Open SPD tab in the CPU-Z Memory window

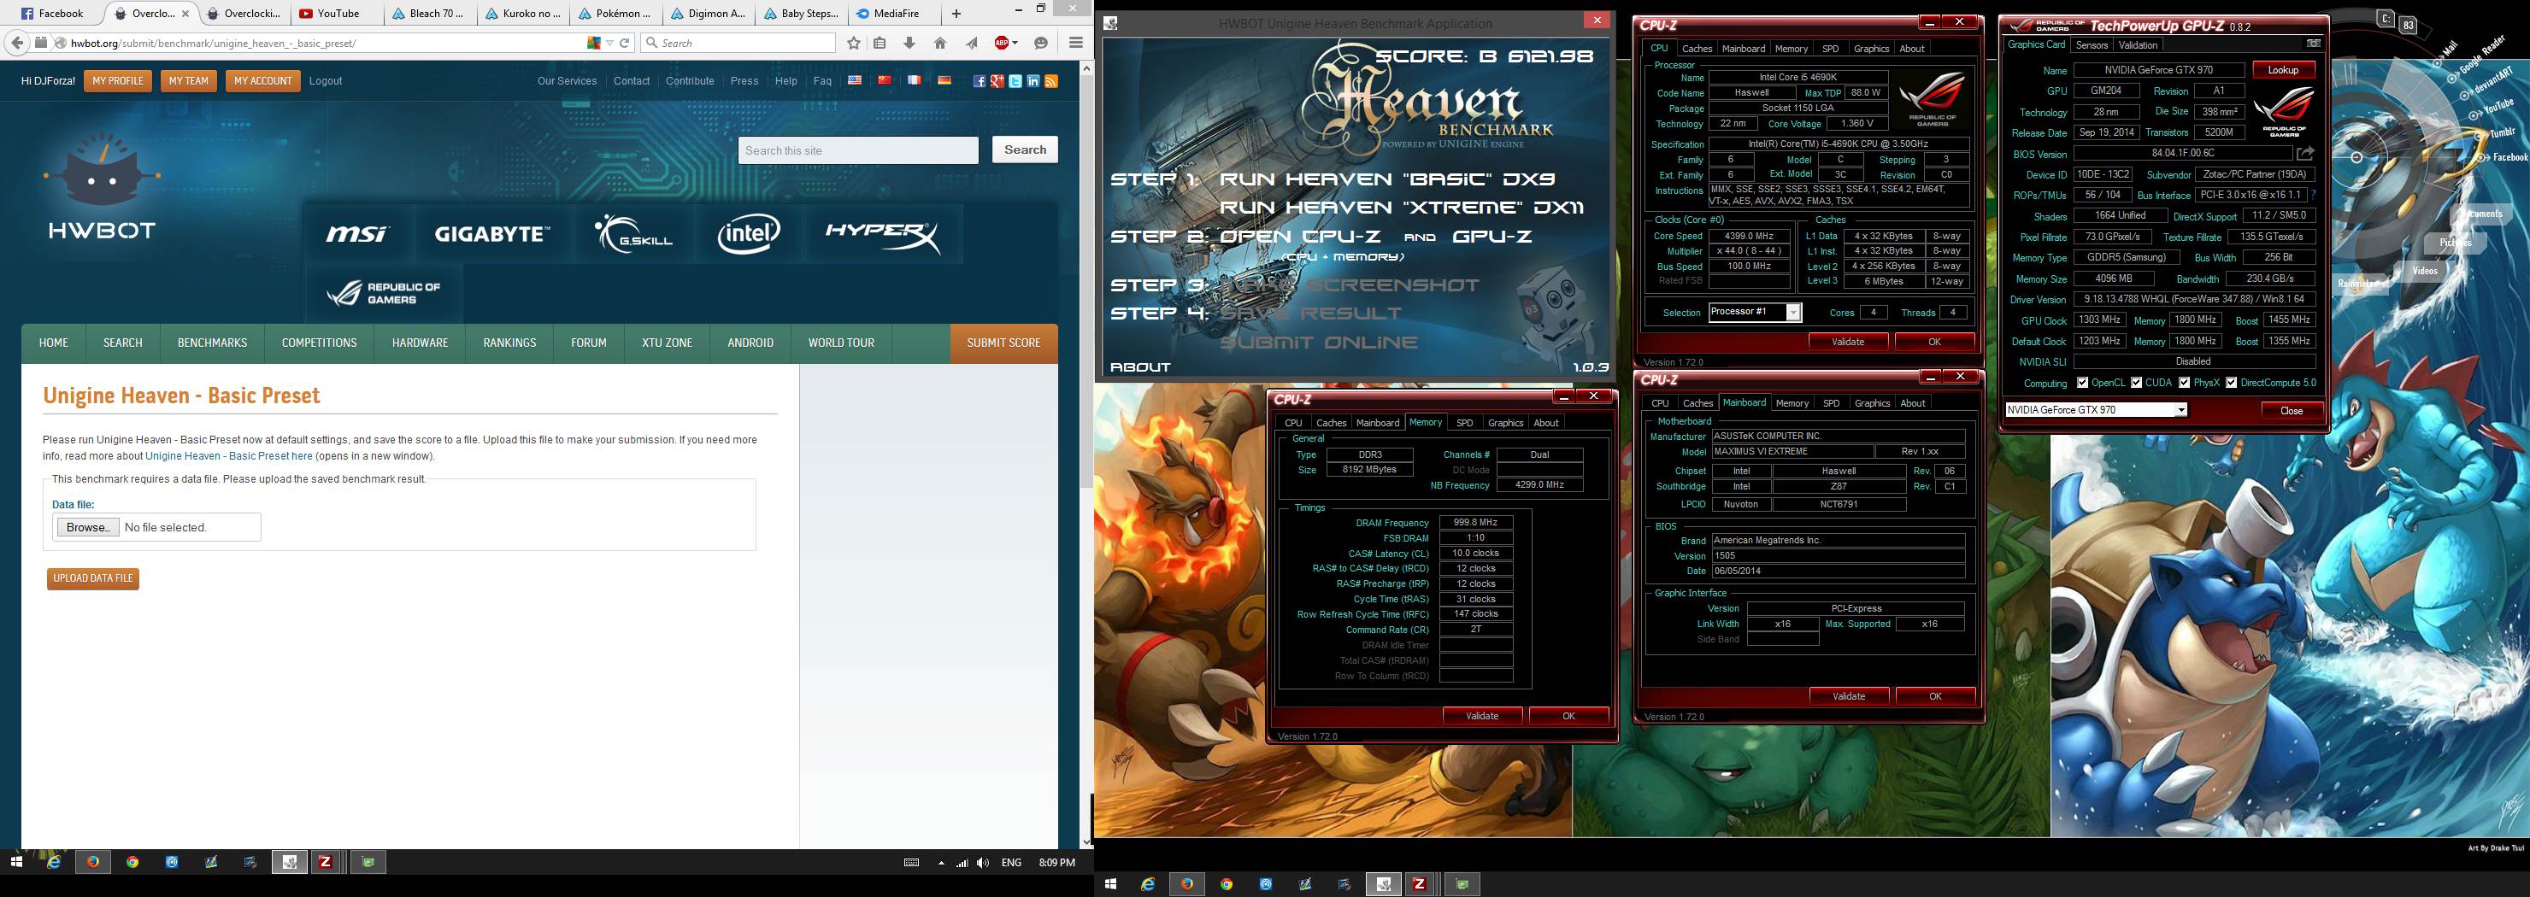click(1464, 423)
